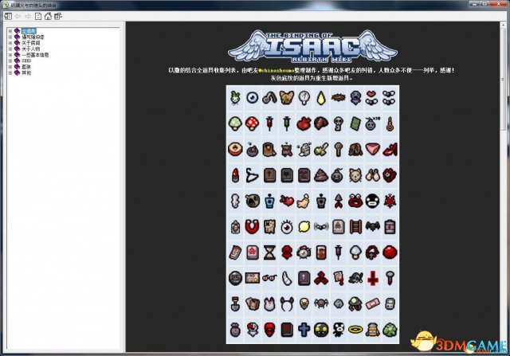Select the blue Teleport remote item

click(x=269, y=201)
